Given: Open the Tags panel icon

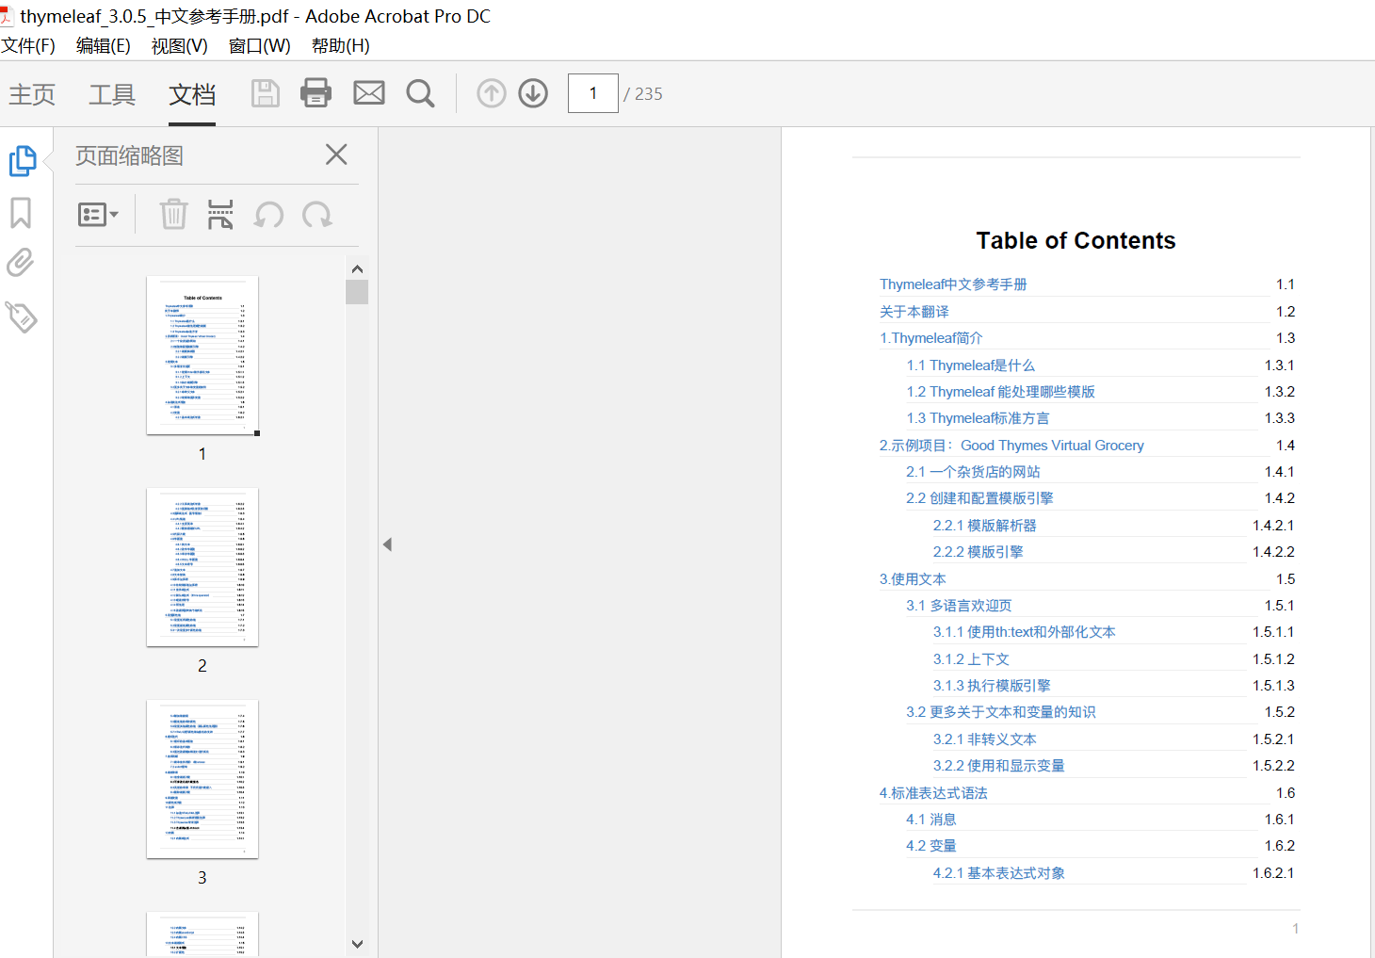Looking at the screenshot, I should pyautogui.click(x=22, y=317).
